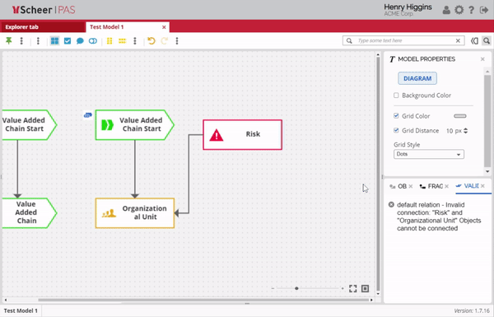Click the DIAGRAM button
Screen dimensions: 494x317
417,78
